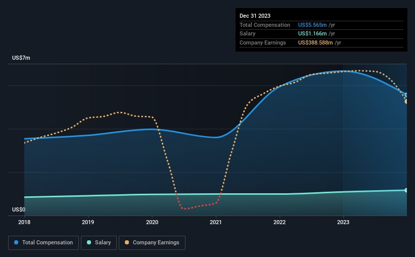
Task: Toggle the Total Compensation legend button
Action: pos(43,243)
